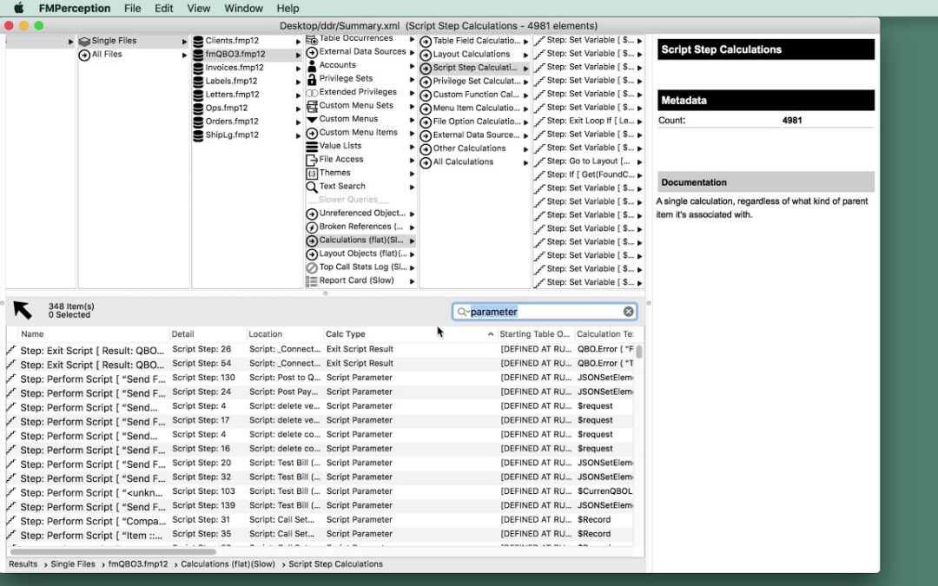Expand Unreferenced Objects arrow
Screen dimensions: 938x586
412,214
